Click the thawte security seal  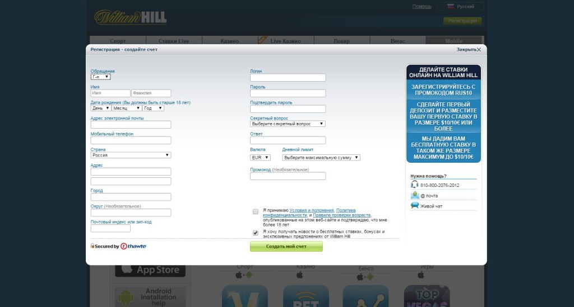pos(119,247)
